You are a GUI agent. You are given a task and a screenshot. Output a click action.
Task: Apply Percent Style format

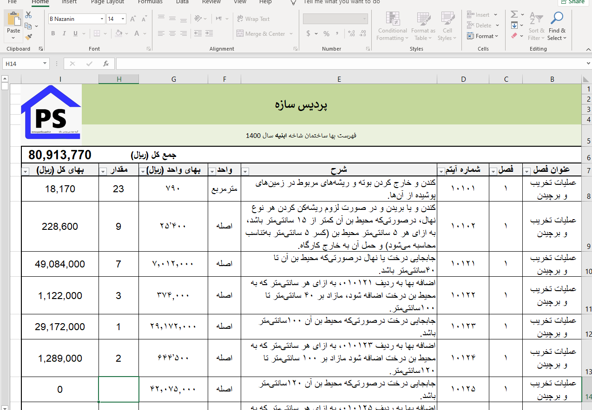tap(326, 33)
